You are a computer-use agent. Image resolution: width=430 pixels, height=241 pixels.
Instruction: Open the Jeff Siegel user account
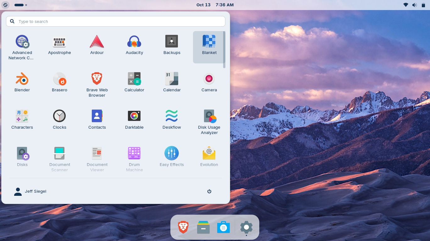pos(30,191)
